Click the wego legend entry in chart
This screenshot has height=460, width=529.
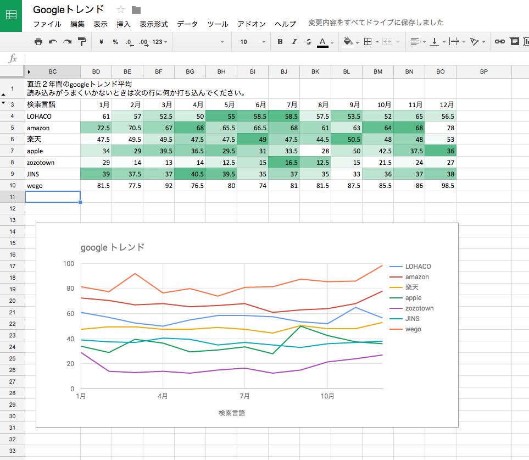(x=405, y=329)
